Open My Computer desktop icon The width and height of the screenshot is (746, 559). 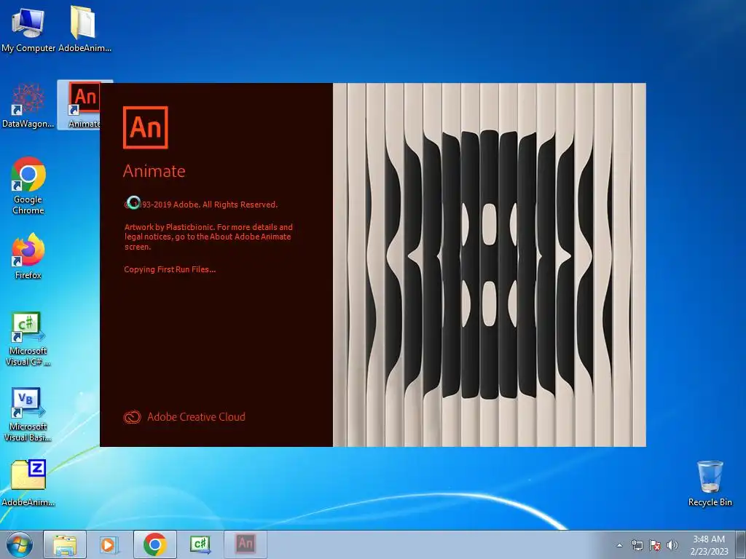coord(28,28)
